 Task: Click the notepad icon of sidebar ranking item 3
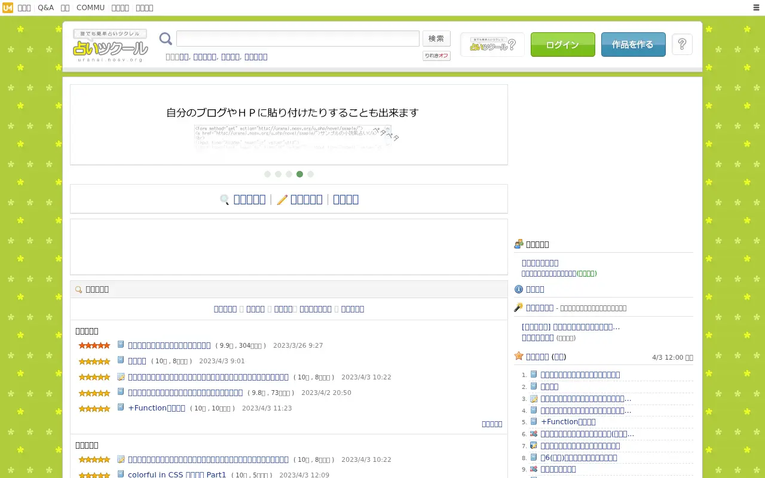(x=534, y=399)
